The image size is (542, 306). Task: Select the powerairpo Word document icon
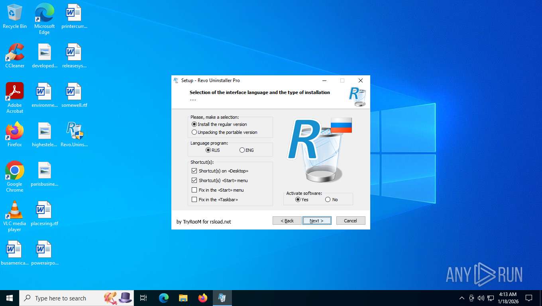click(44, 253)
